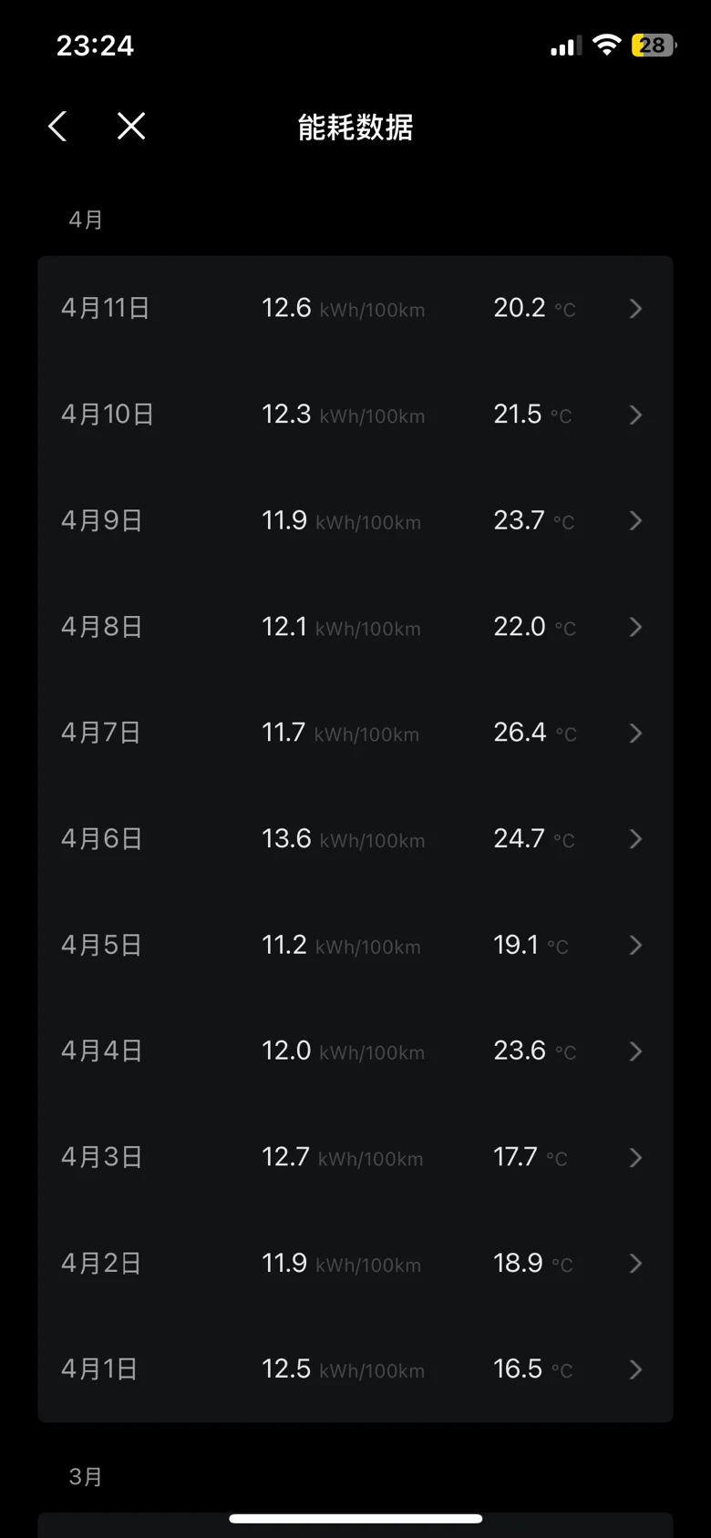Tap the chevron on 4月6日 row
Image resolution: width=711 pixels, height=1538 pixels.
635,839
